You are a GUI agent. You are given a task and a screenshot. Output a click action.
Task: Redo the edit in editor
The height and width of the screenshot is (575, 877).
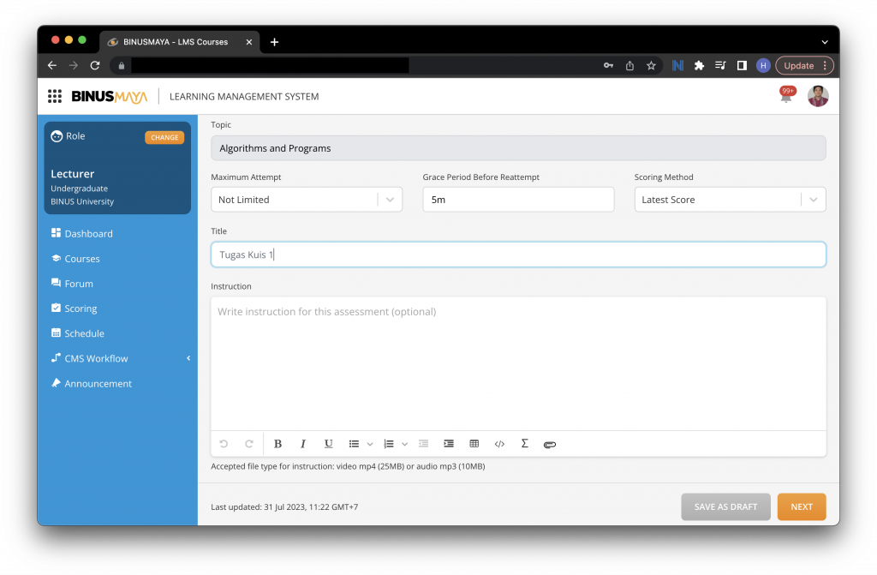249,444
